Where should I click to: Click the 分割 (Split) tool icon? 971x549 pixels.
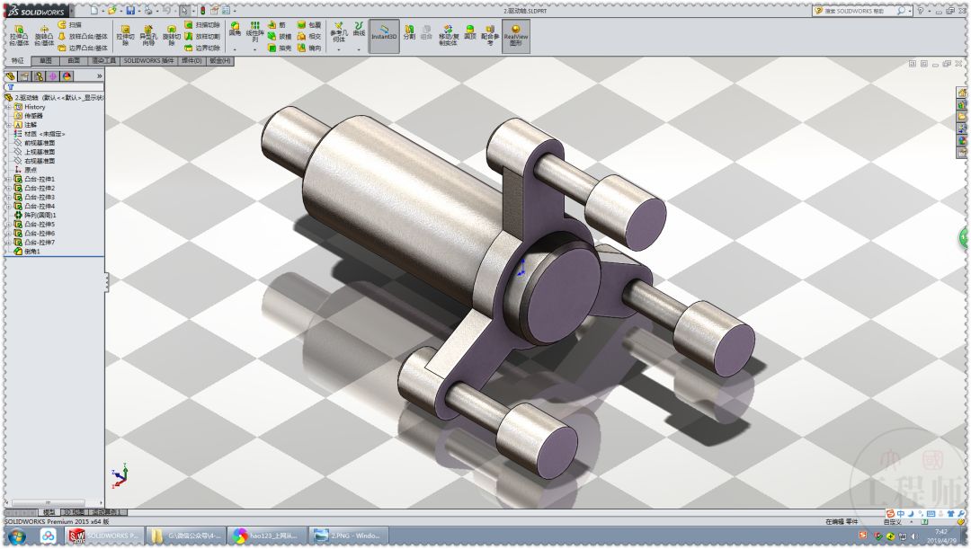409,30
